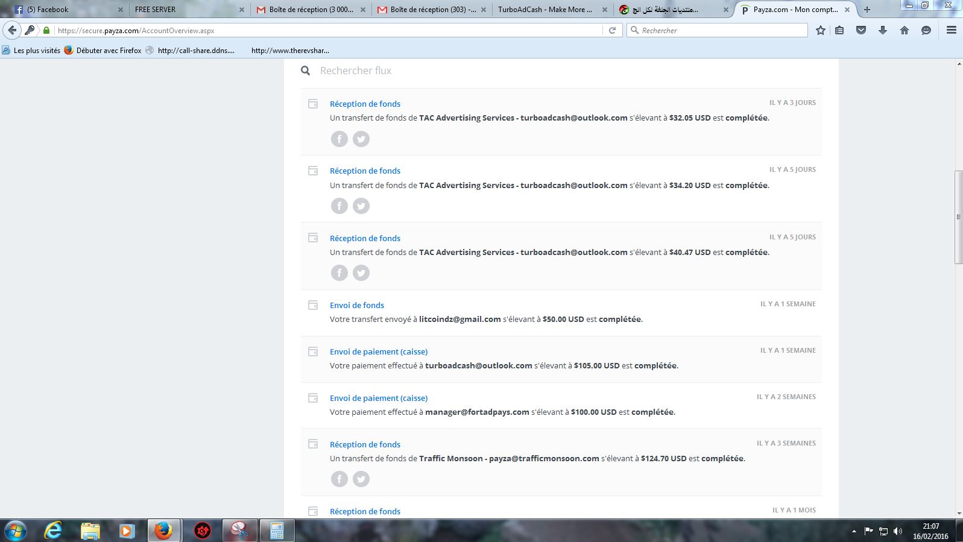Share the $34.20 transfer on Twitter
963x542 pixels.
click(x=361, y=206)
